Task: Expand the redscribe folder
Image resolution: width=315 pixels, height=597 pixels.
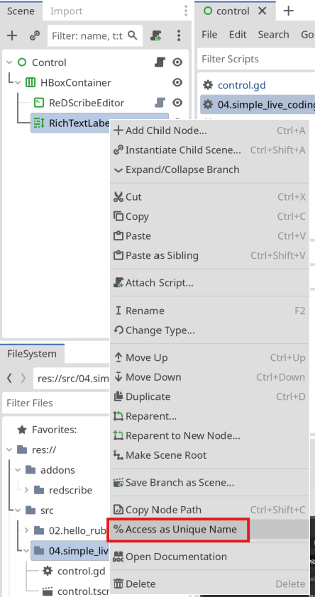Action: click(26, 490)
